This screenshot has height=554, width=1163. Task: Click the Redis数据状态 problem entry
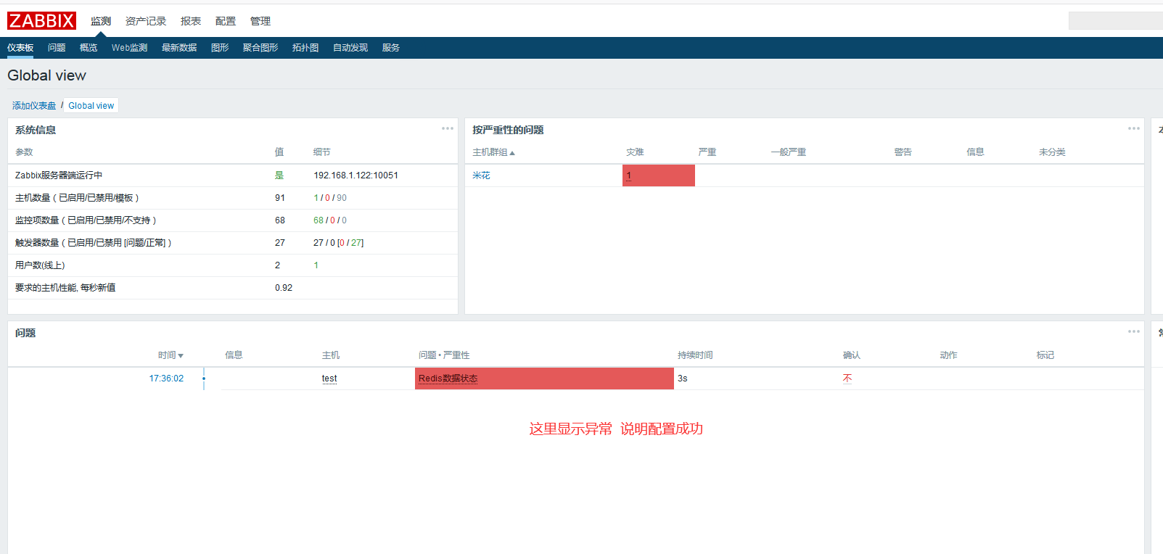[448, 379]
